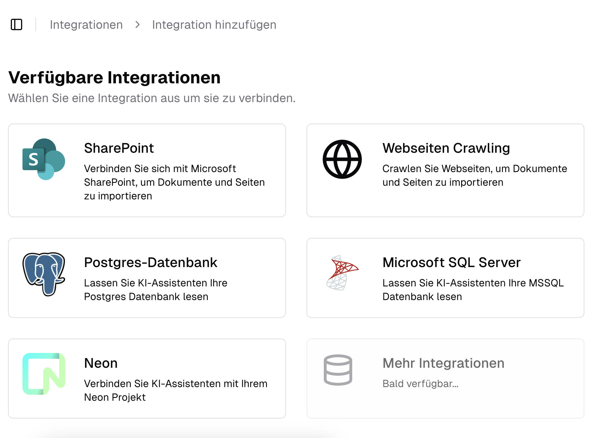Toggle the sidebar panel icon
Viewport: 593px width, 438px height.
pyautogui.click(x=17, y=25)
